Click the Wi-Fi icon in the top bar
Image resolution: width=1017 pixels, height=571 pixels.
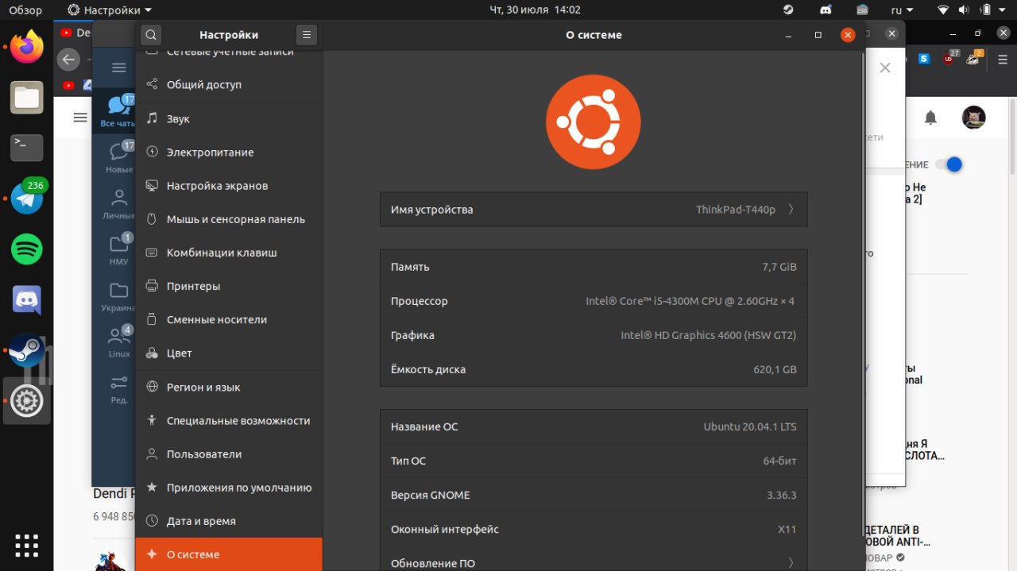tap(943, 10)
